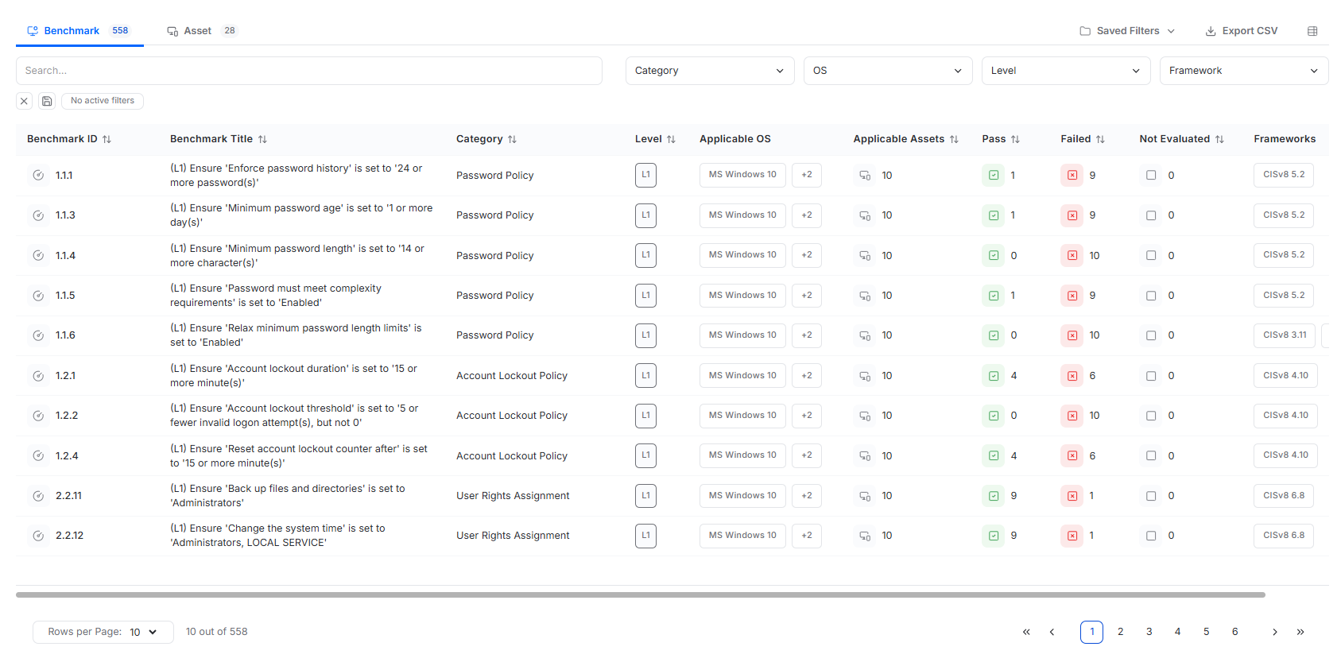This screenshot has width=1341, height=666.
Task: Click Not Evaluated checkbox in row 1.2.2
Action: pos(1150,416)
